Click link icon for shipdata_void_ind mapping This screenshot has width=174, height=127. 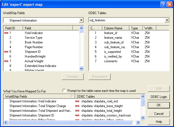[x=77, y=101]
